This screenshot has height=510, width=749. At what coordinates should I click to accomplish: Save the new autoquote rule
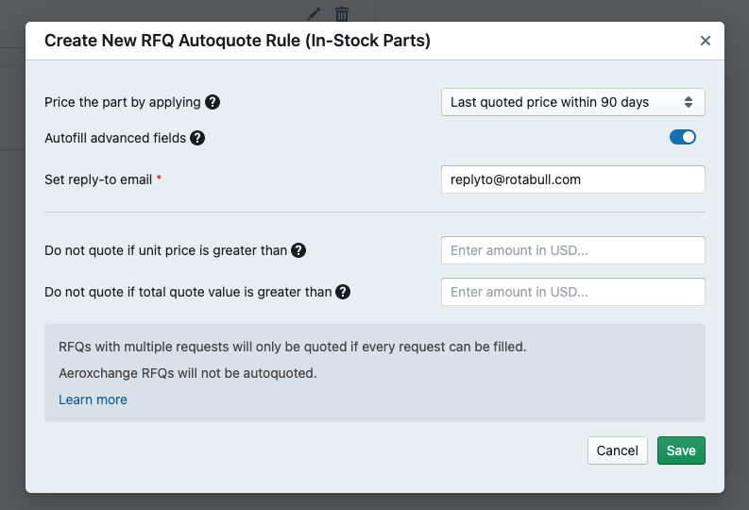681,450
